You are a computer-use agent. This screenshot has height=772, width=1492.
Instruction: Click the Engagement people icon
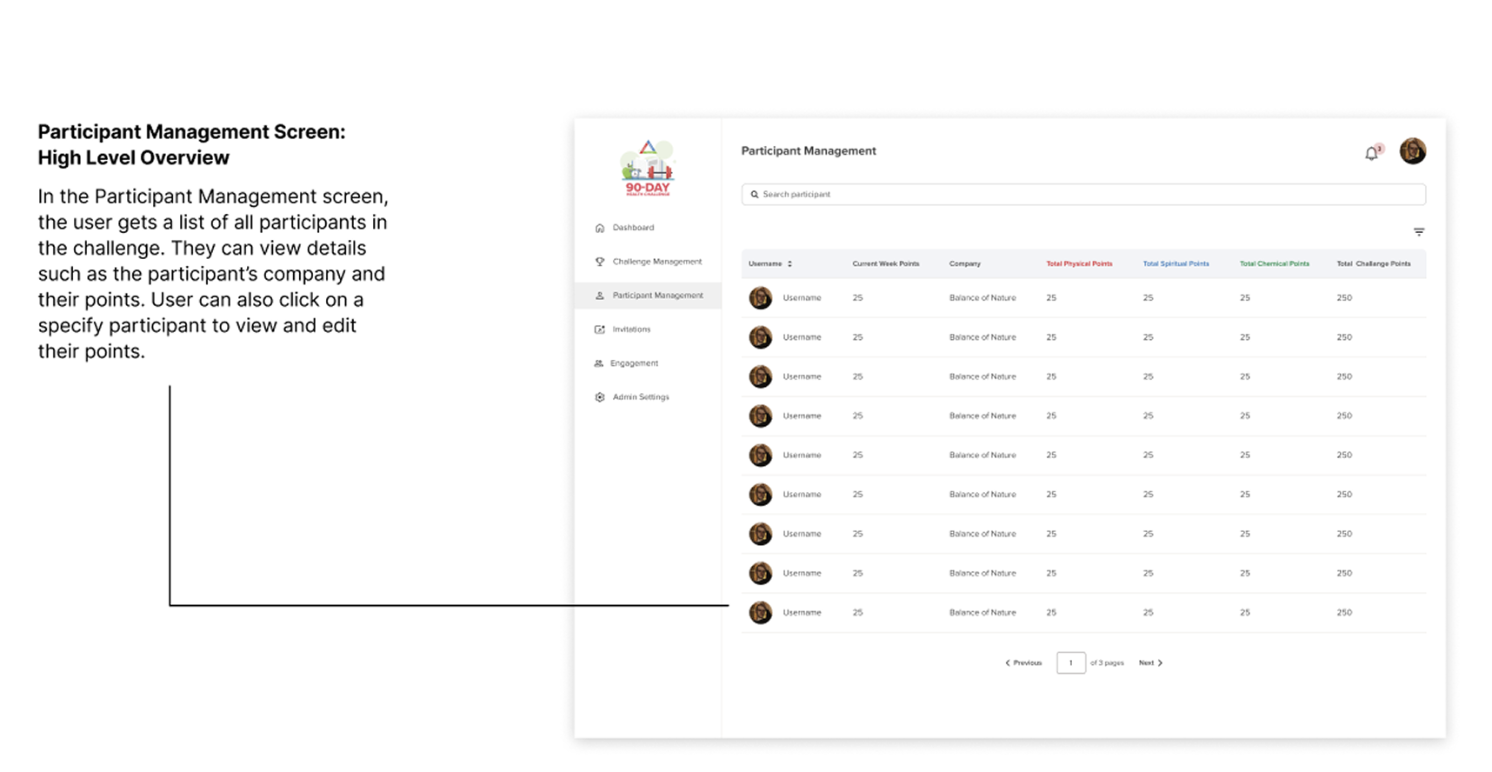[598, 363]
